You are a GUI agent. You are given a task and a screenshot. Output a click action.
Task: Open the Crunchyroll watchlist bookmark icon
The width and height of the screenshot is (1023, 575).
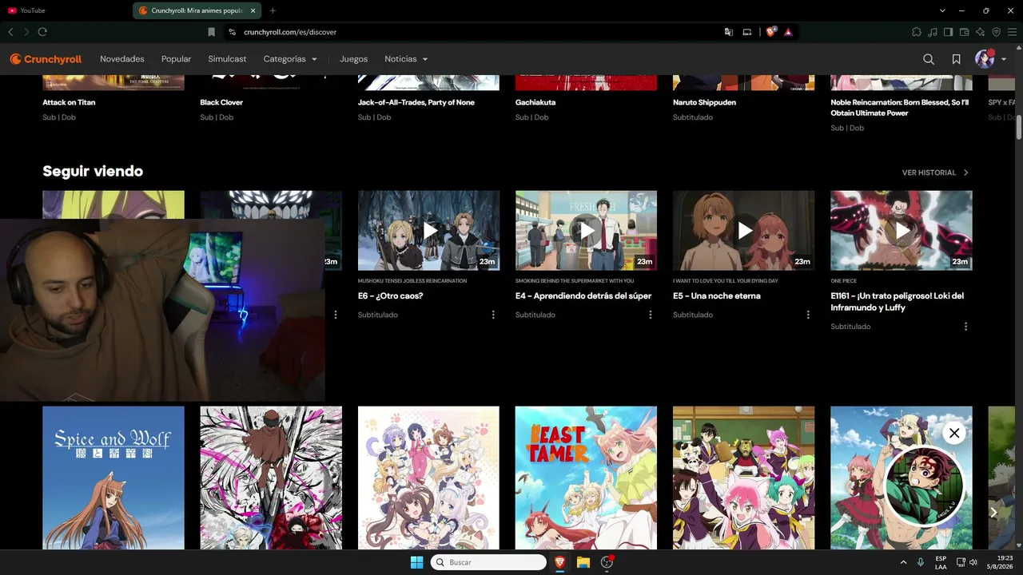point(956,59)
